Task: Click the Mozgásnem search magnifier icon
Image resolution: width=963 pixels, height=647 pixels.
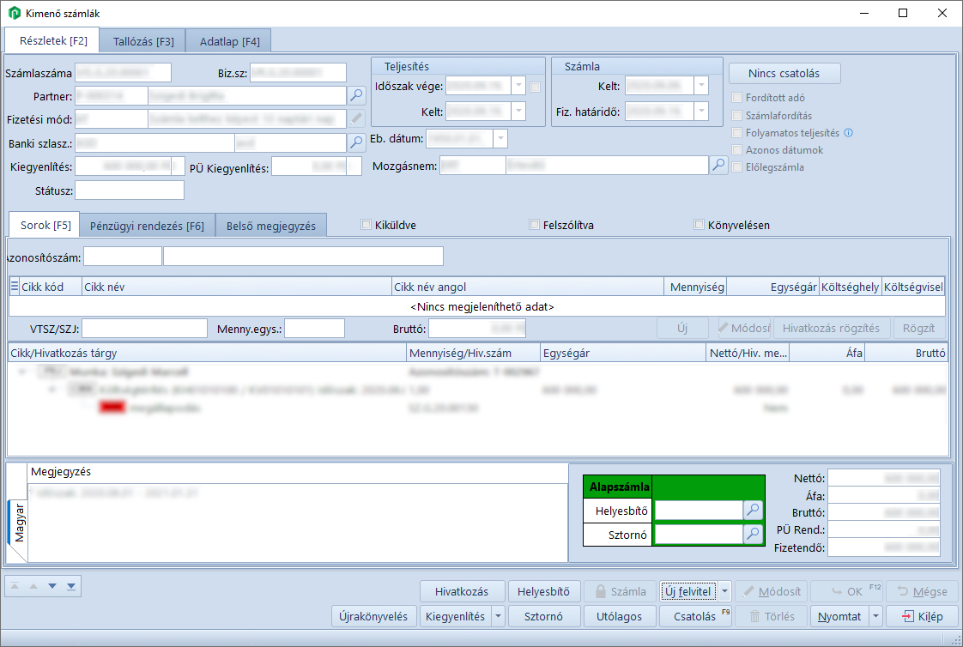Action: click(x=720, y=165)
